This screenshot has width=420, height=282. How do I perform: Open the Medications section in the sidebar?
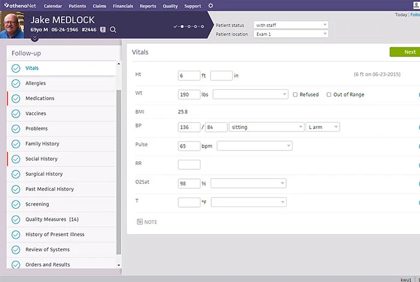(40, 98)
